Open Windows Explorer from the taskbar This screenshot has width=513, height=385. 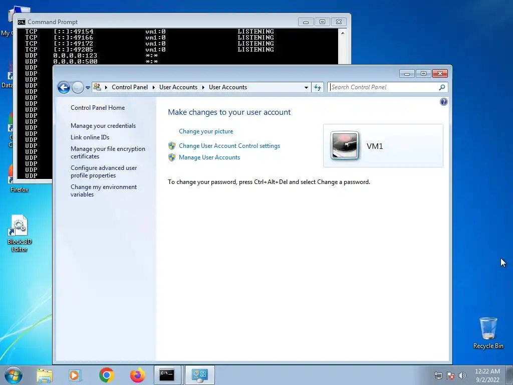[45, 375]
